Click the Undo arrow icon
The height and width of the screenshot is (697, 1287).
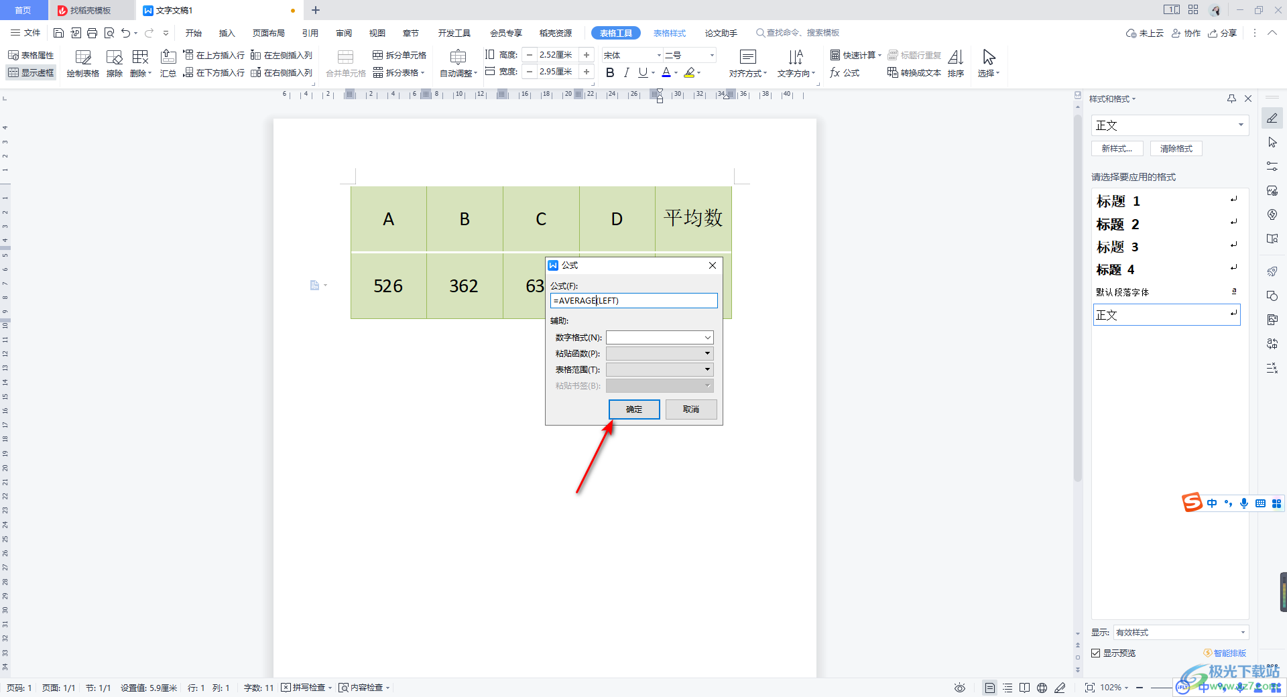coord(125,33)
